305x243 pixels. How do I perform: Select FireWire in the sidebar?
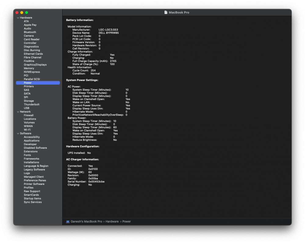point(29,61)
